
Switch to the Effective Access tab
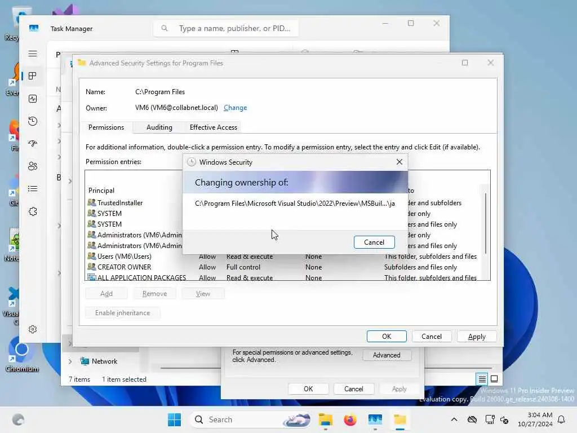pyautogui.click(x=213, y=127)
